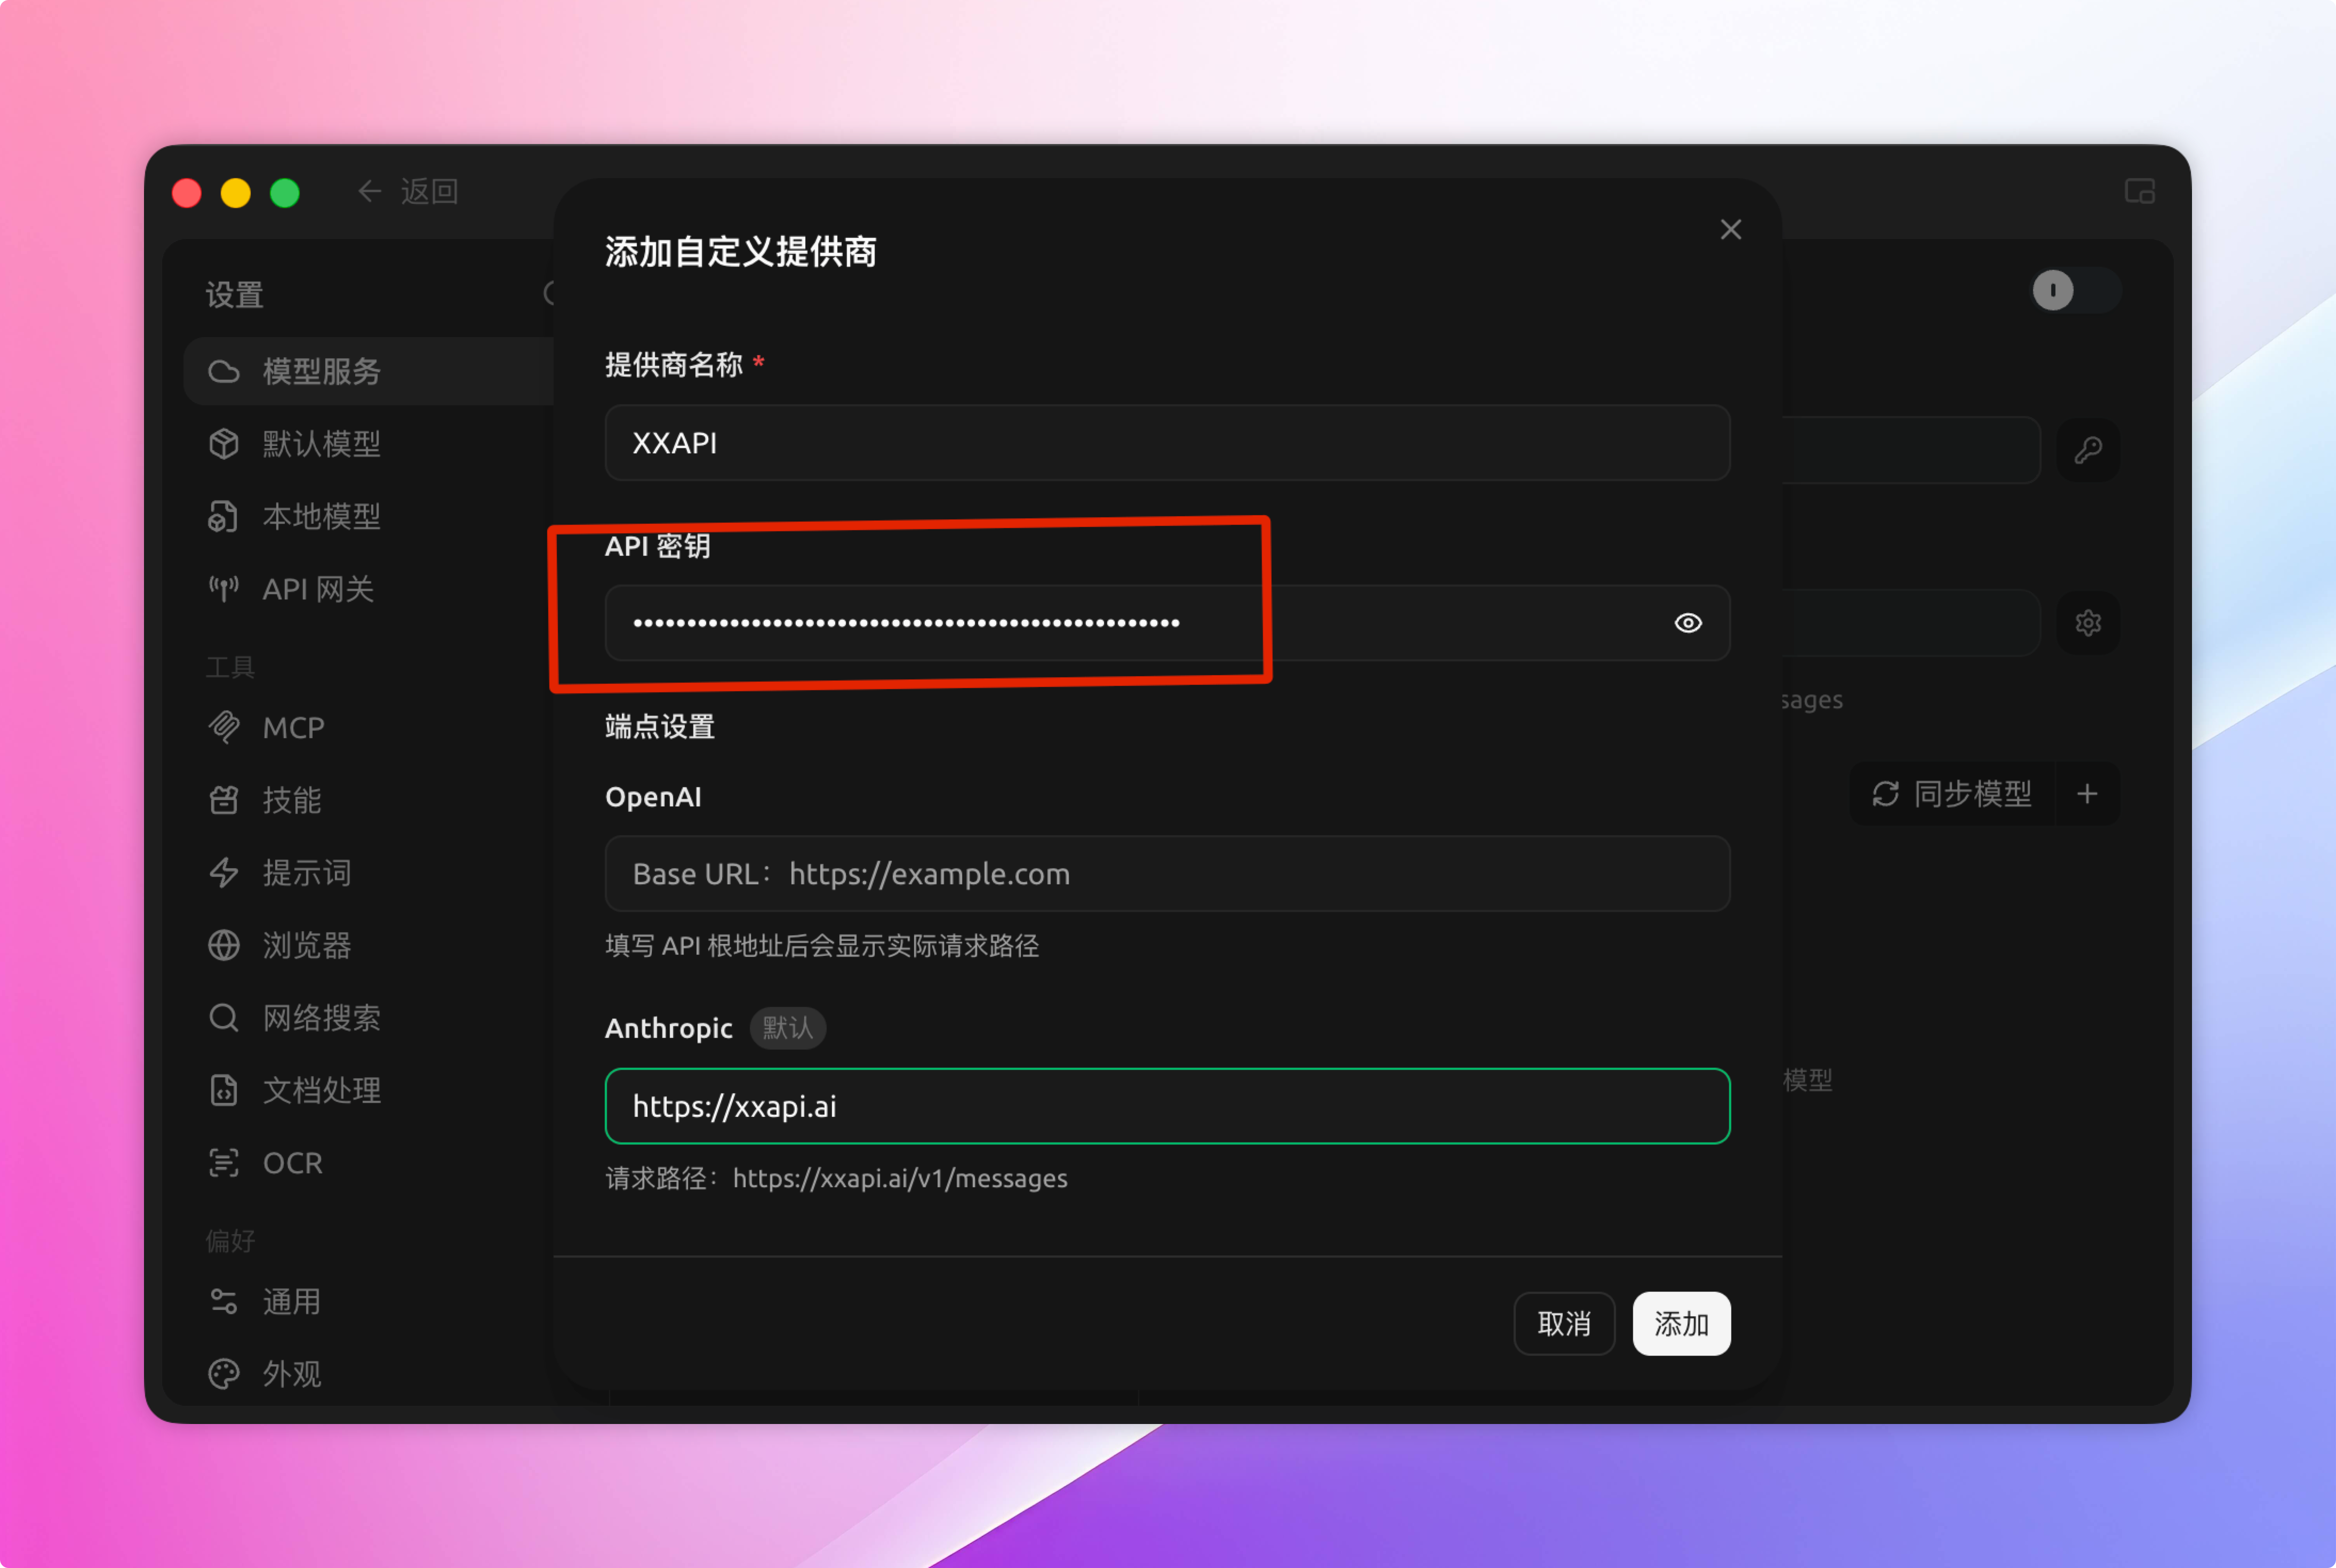The image size is (2336, 1568).
Task: Click the 端点设置 heading
Action: coord(660,727)
